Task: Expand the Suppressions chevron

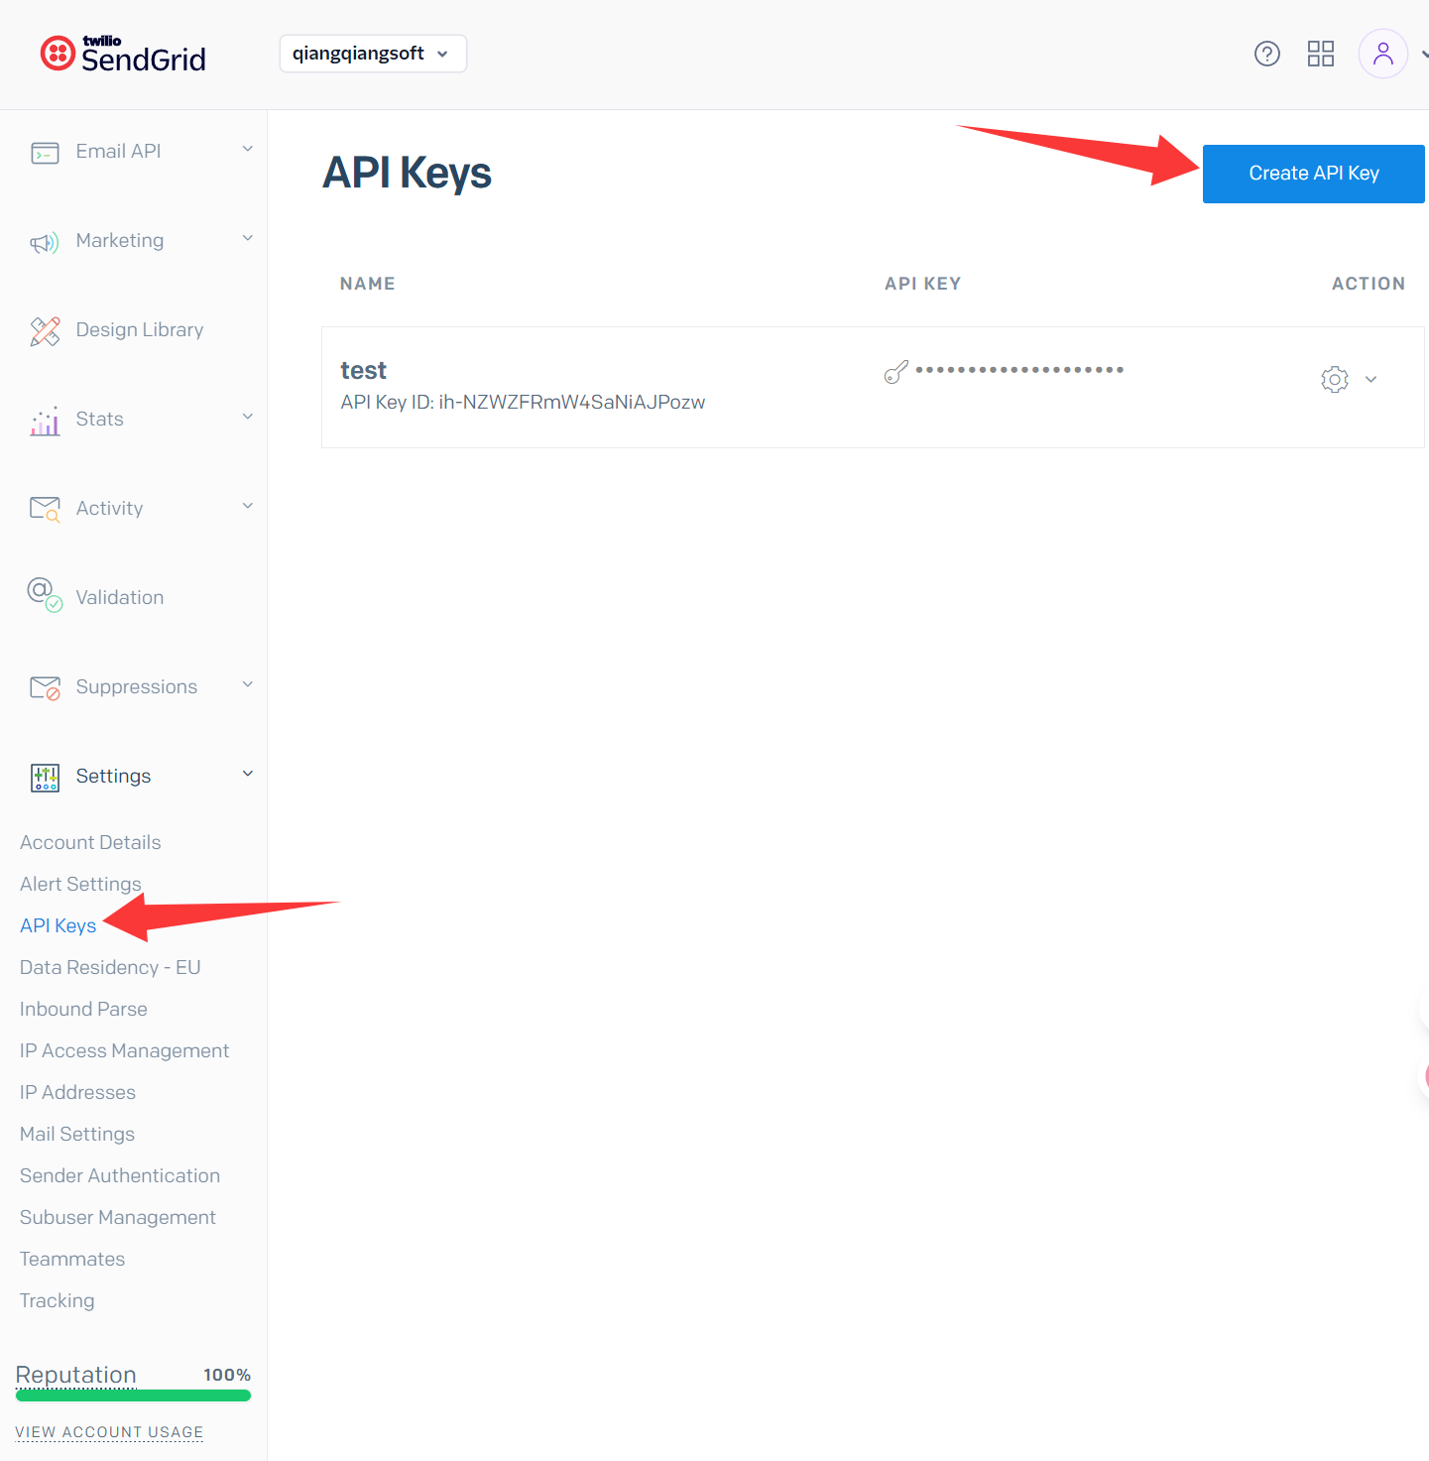Action: click(247, 685)
